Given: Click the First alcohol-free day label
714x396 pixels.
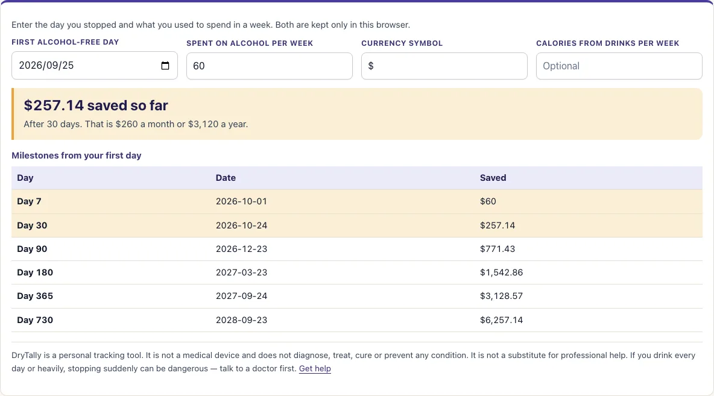Looking at the screenshot, I should click(65, 42).
